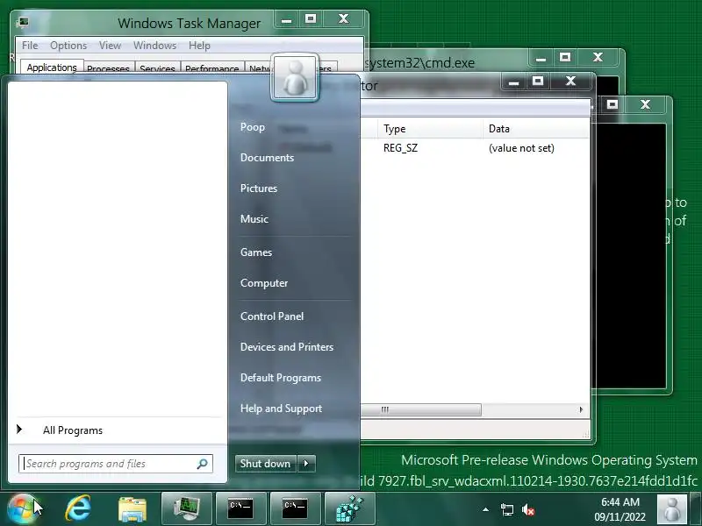Open Task Manager Help menu
This screenshot has width=702, height=526.
[199, 46]
